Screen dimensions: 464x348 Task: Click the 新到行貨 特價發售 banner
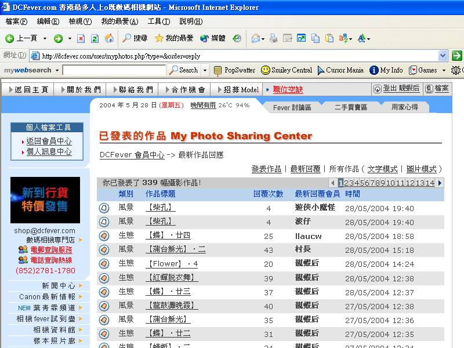tap(45, 200)
